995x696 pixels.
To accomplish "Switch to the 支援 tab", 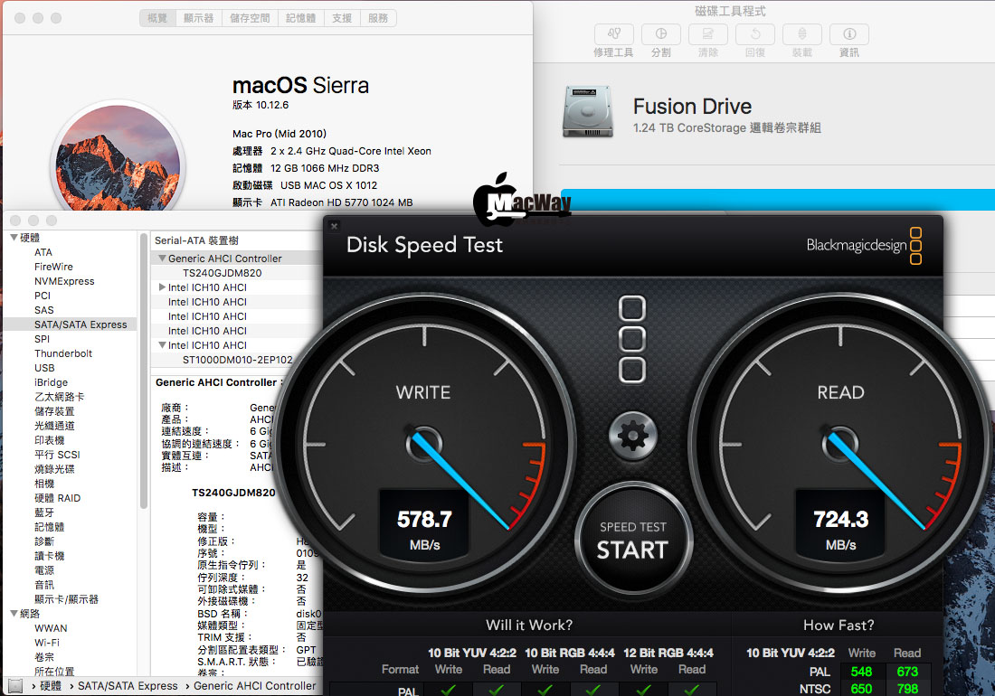I will pyautogui.click(x=342, y=18).
